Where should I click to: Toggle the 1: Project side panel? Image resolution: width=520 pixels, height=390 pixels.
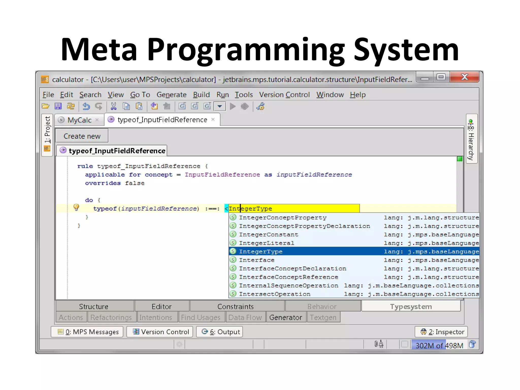coord(47,134)
